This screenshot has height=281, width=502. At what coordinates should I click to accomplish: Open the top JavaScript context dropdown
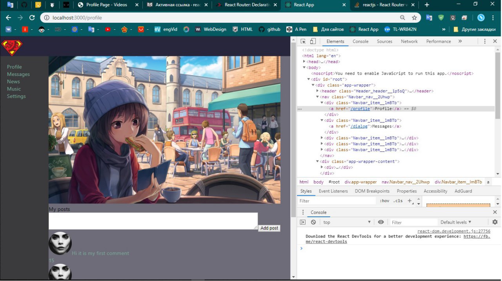pos(347,222)
